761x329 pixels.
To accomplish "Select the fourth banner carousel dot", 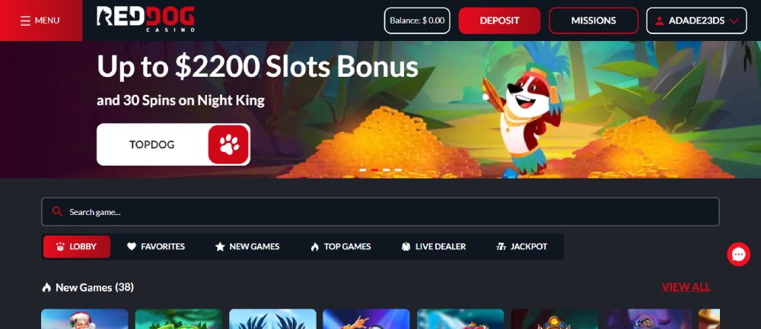I will 398,170.
